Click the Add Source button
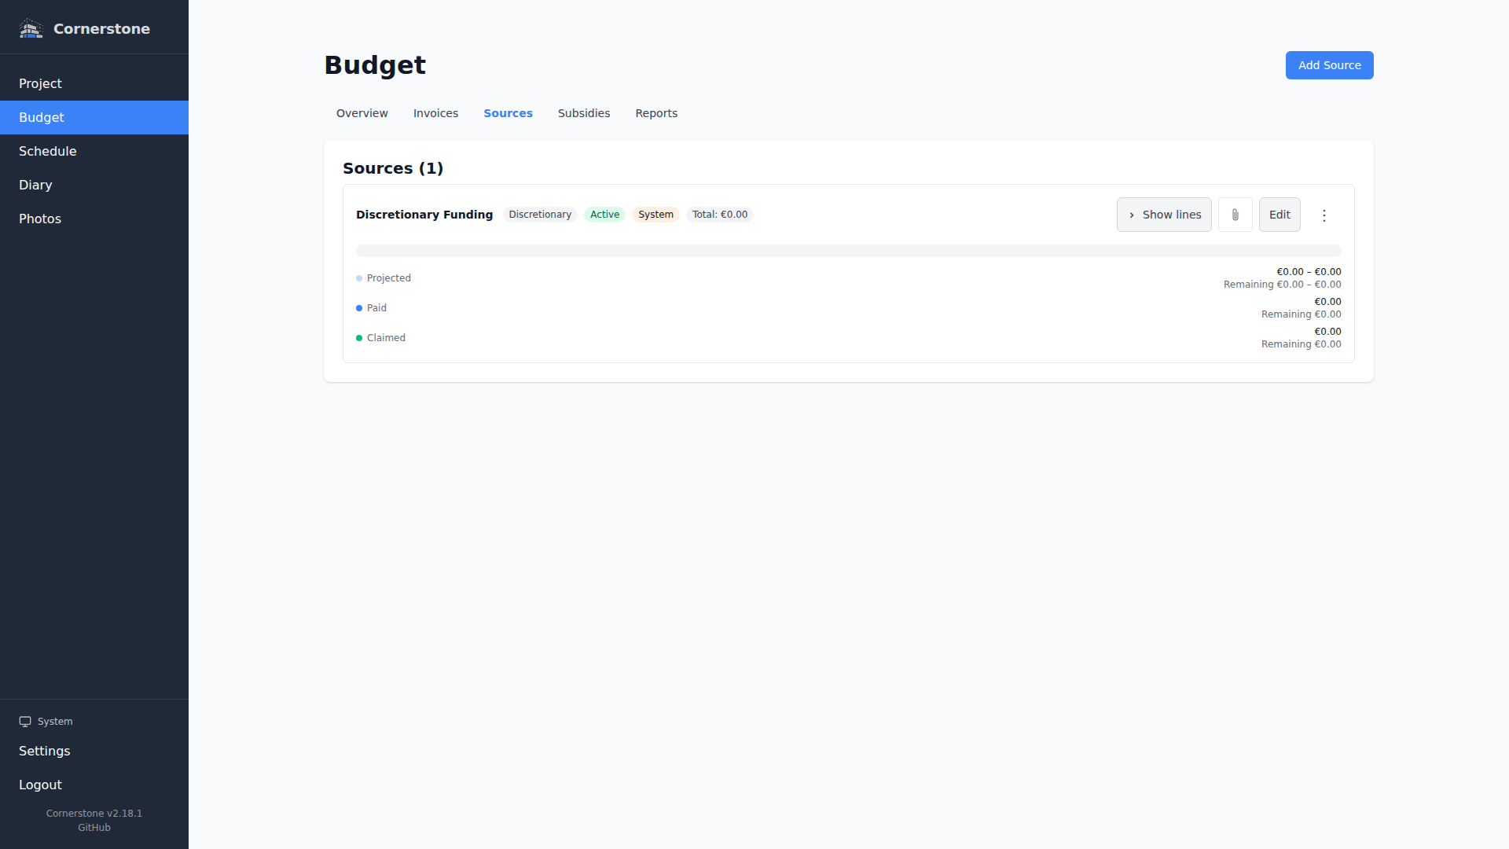1509x849 pixels. click(1329, 65)
